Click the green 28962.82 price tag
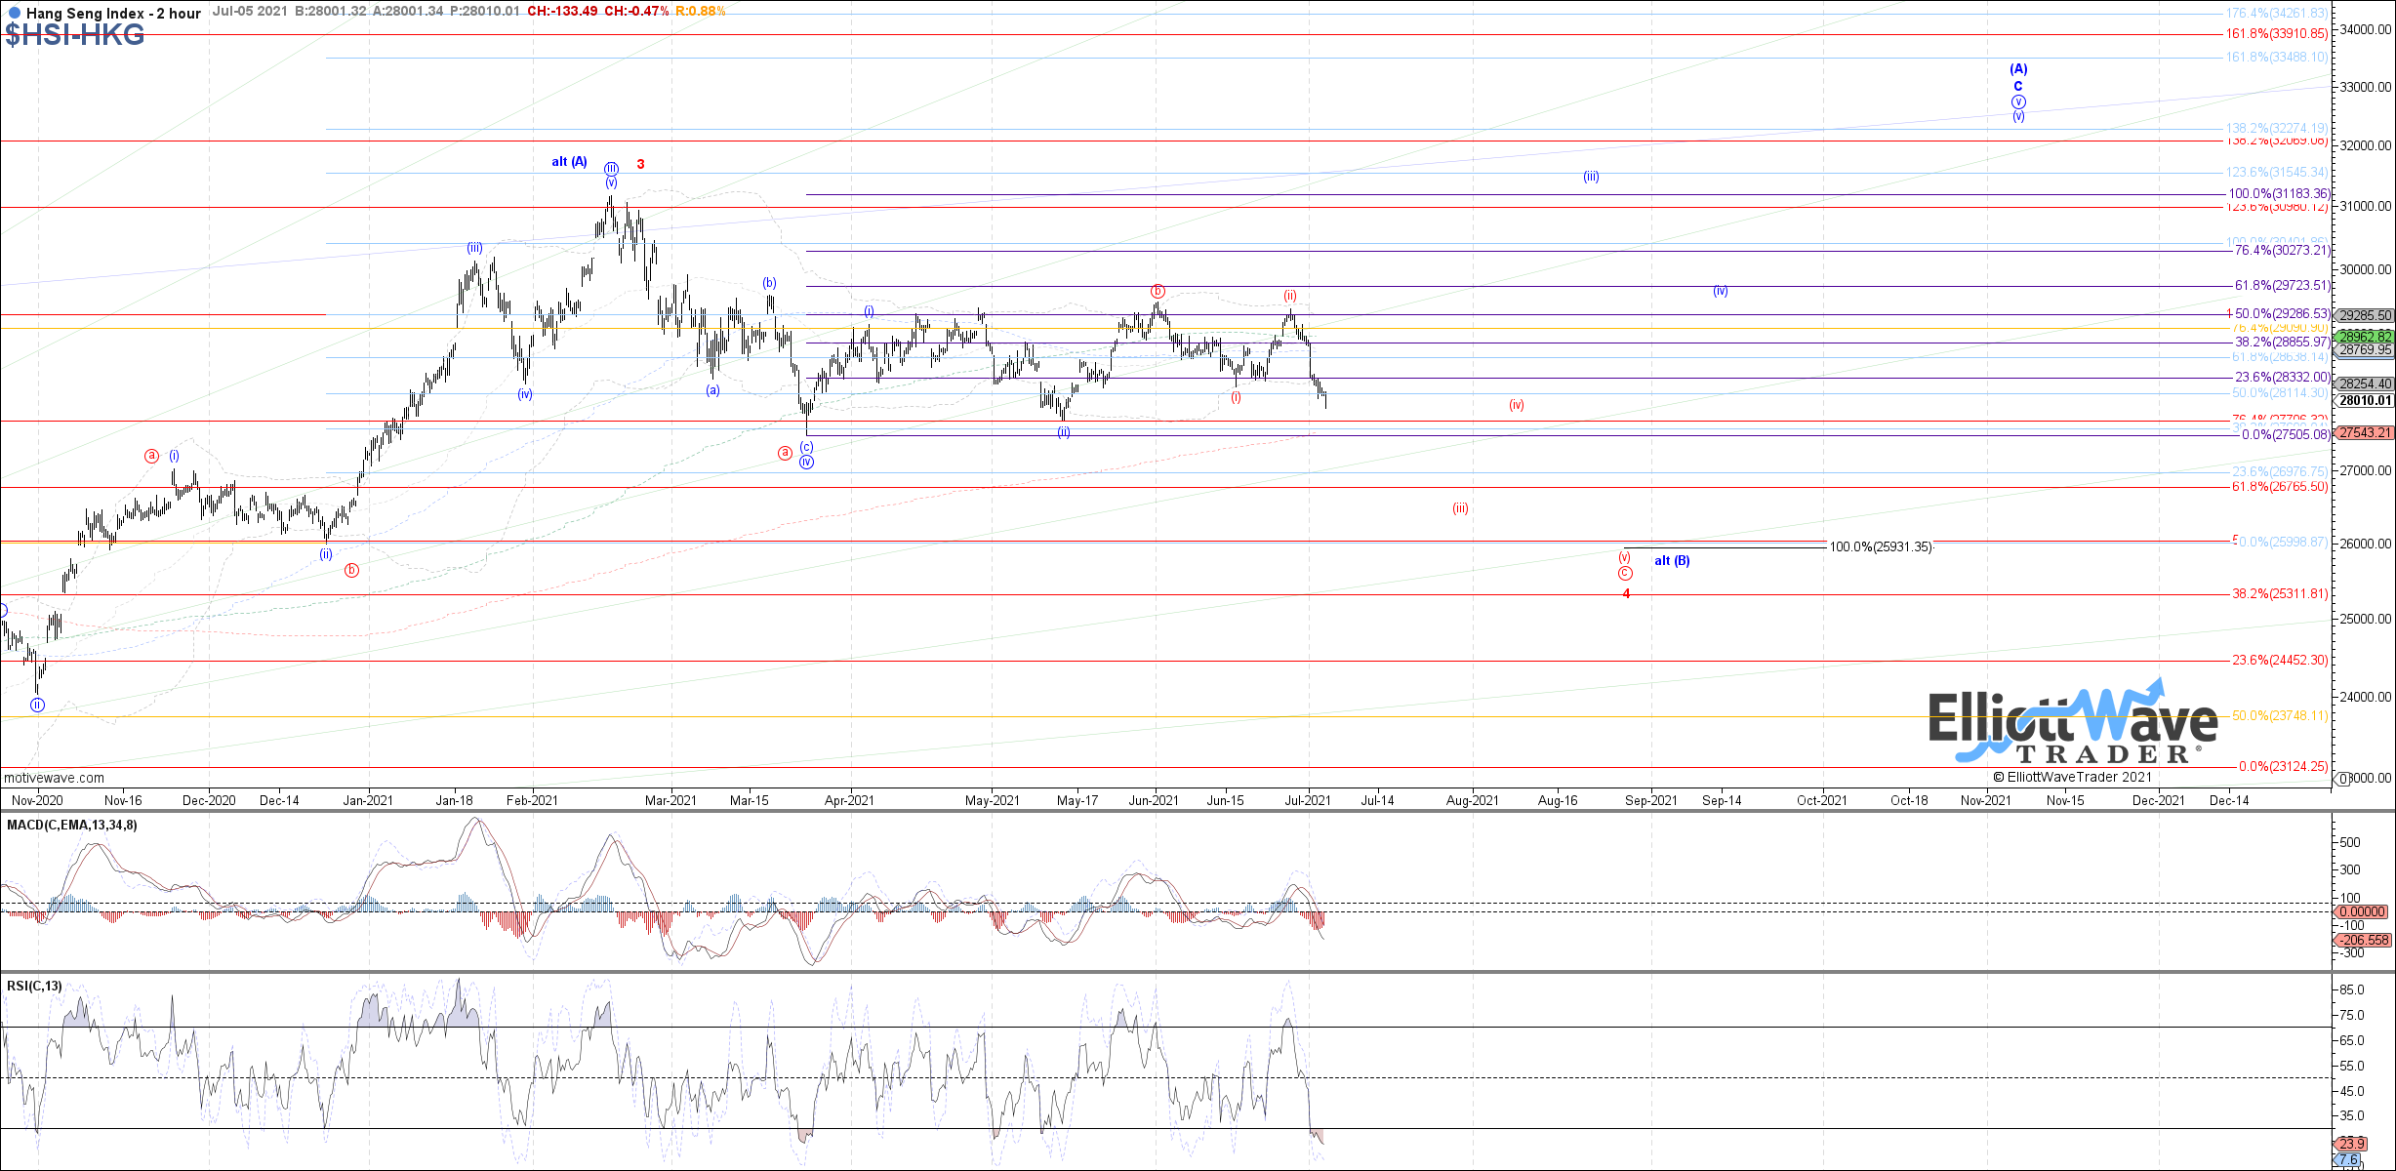2396x1171 pixels. pos(2364,336)
